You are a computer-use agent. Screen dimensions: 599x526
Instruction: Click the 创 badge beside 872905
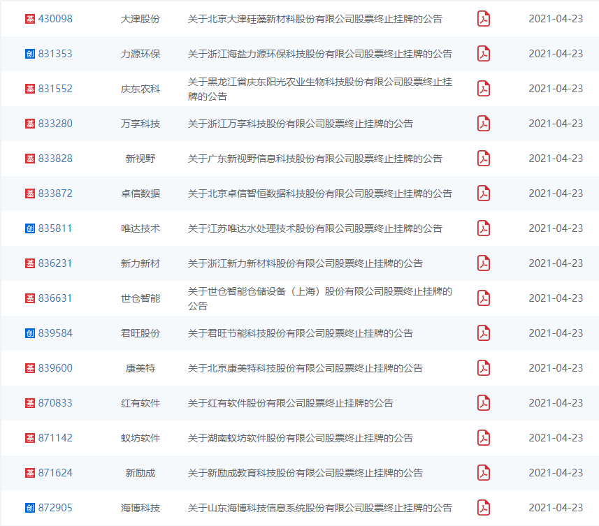click(x=30, y=508)
